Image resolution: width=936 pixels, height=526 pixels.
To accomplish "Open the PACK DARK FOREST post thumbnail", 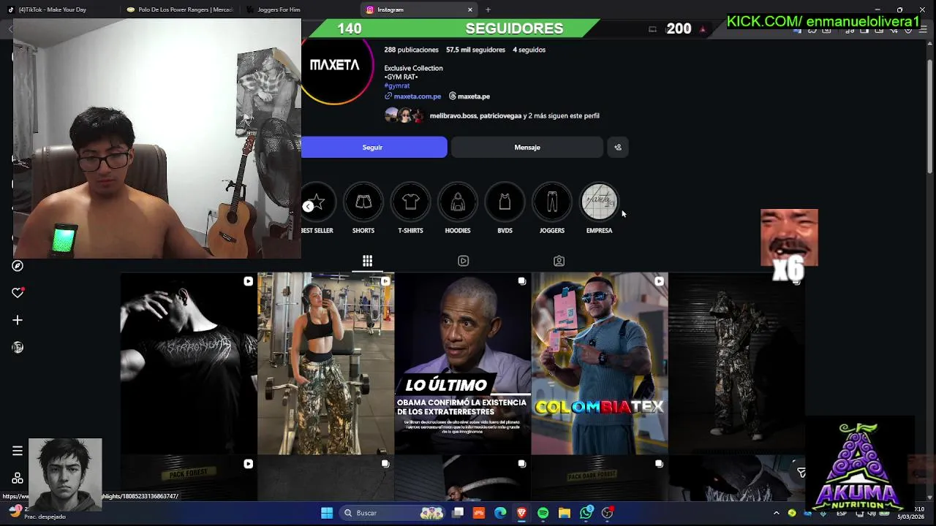I will (599, 479).
